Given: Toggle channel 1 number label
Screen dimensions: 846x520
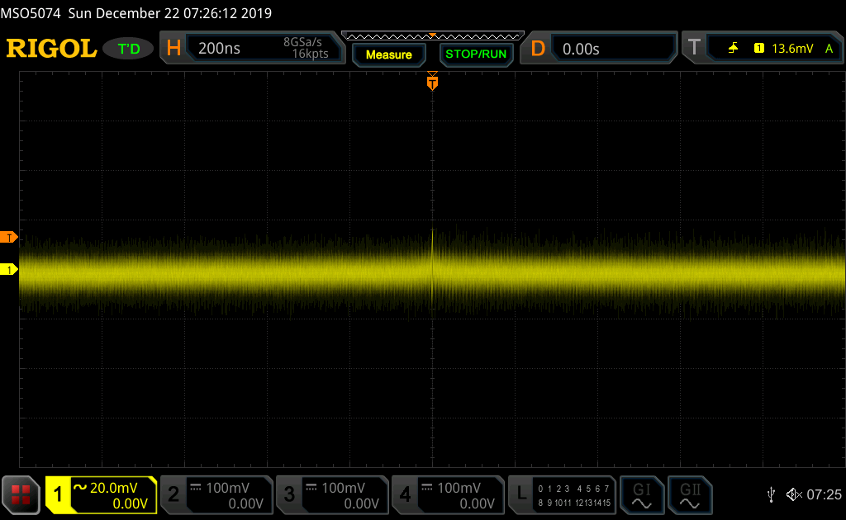Looking at the screenshot, I should tap(58, 494).
